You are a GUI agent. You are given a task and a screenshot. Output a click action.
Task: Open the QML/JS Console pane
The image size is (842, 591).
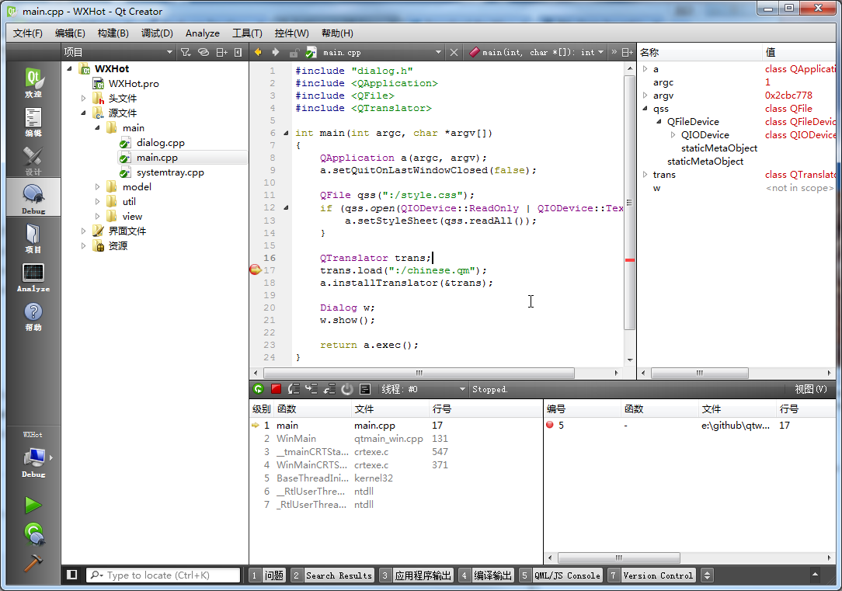coord(561,575)
